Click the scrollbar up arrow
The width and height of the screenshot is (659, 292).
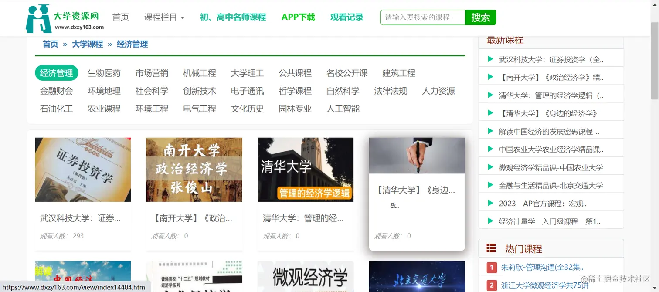(x=655, y=3)
